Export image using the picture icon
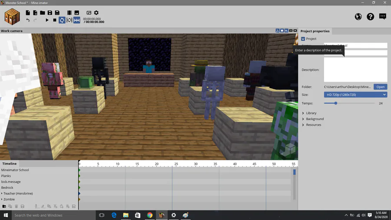 tap(77, 13)
